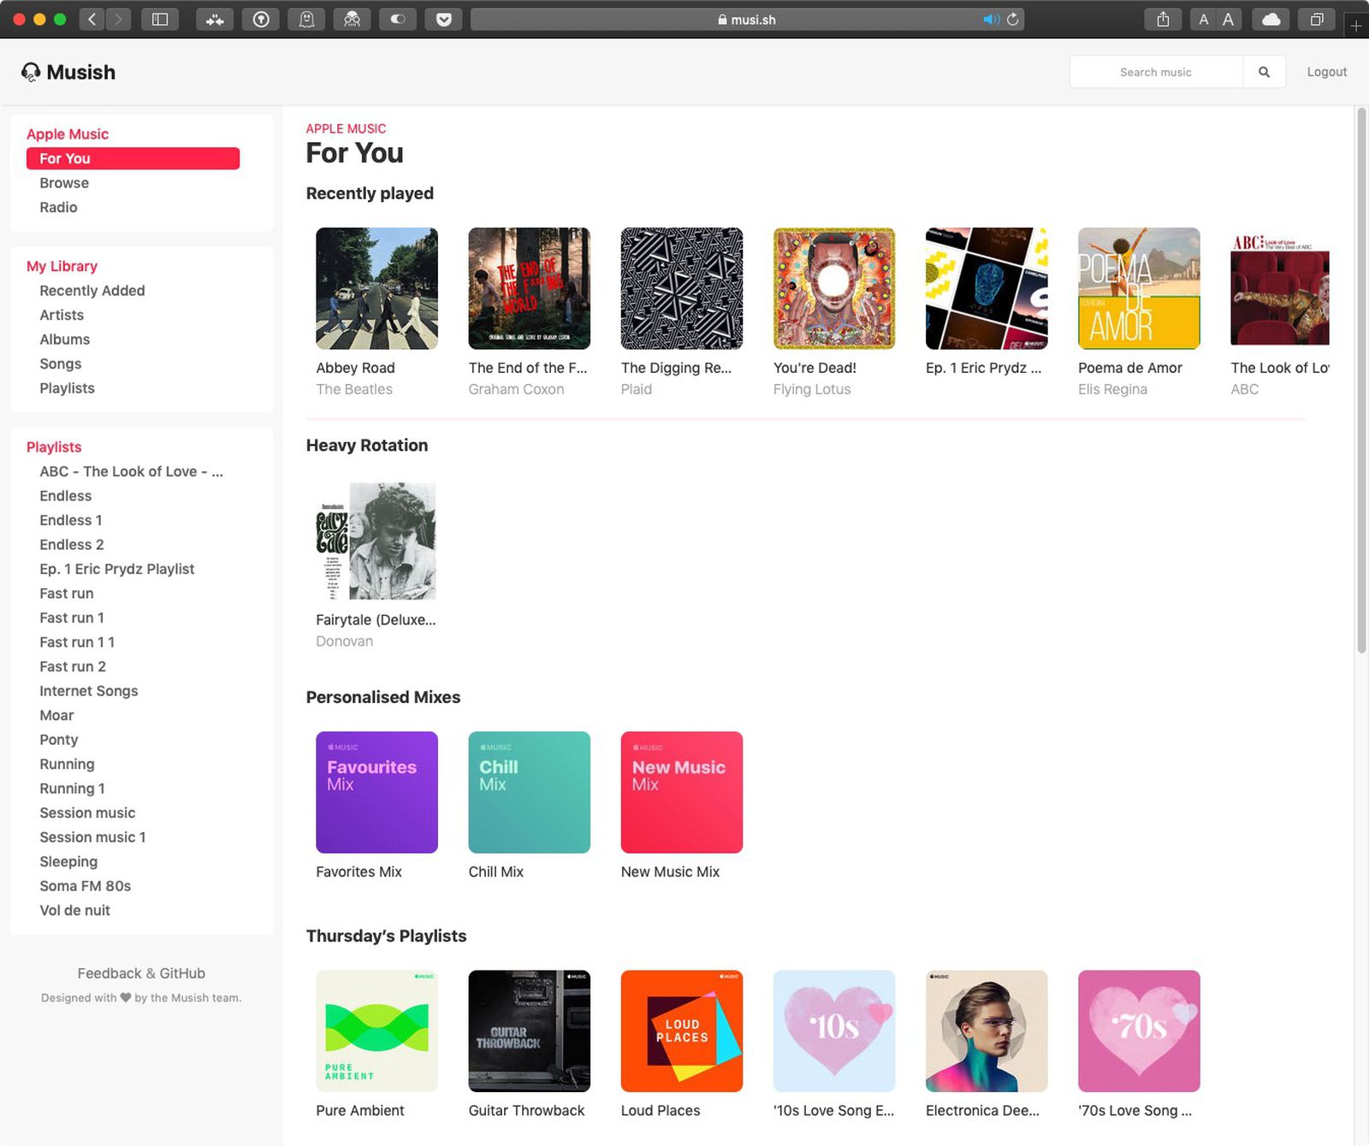Show the tab overview with the tabs icon
The height and width of the screenshot is (1146, 1369).
[x=1316, y=19]
